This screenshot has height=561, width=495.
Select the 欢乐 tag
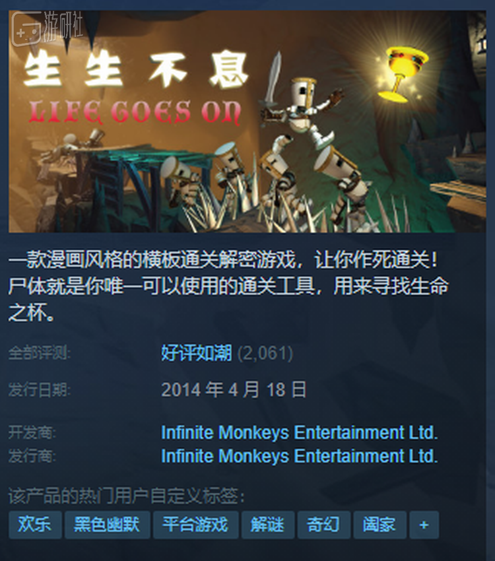pyautogui.click(x=35, y=525)
